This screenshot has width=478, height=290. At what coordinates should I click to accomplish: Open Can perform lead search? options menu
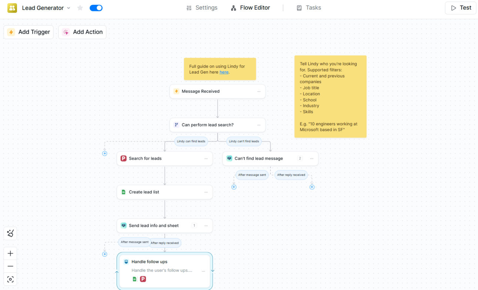(x=259, y=125)
